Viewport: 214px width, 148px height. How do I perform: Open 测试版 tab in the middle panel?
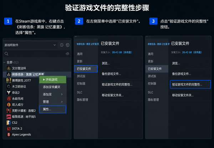81,76
